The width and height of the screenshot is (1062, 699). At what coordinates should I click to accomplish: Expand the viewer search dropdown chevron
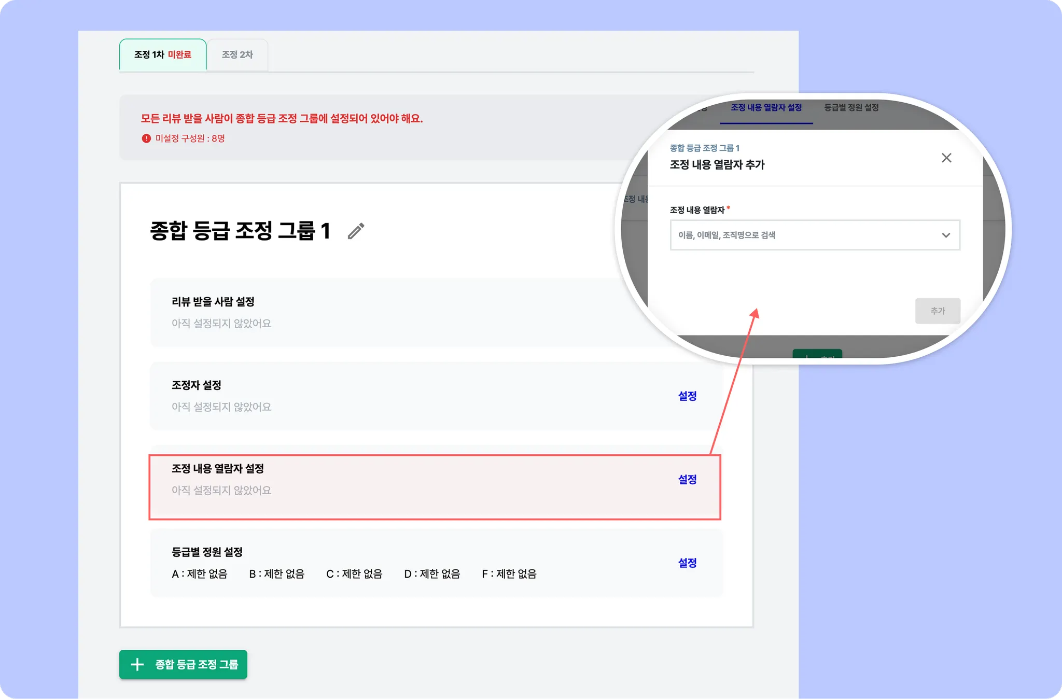[946, 235]
